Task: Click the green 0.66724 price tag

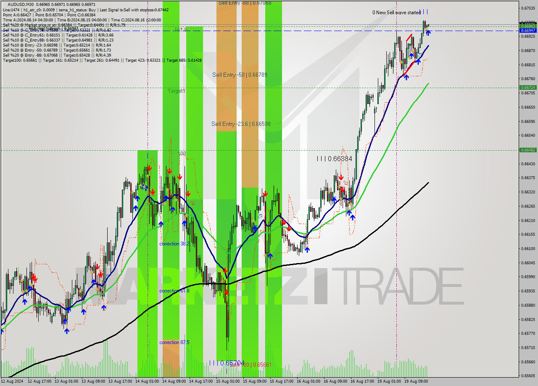Action: [528, 88]
